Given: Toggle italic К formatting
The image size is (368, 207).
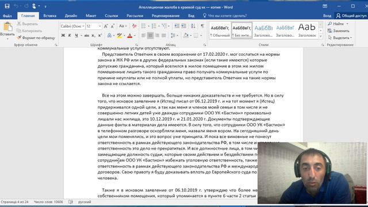Looking at the screenshot, I should pos(70,36).
